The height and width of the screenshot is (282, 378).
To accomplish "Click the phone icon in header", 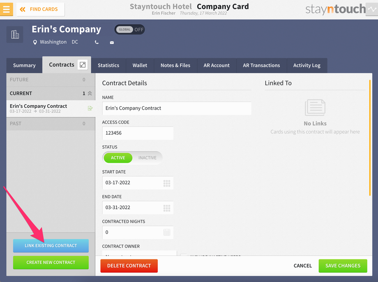I will (x=97, y=42).
